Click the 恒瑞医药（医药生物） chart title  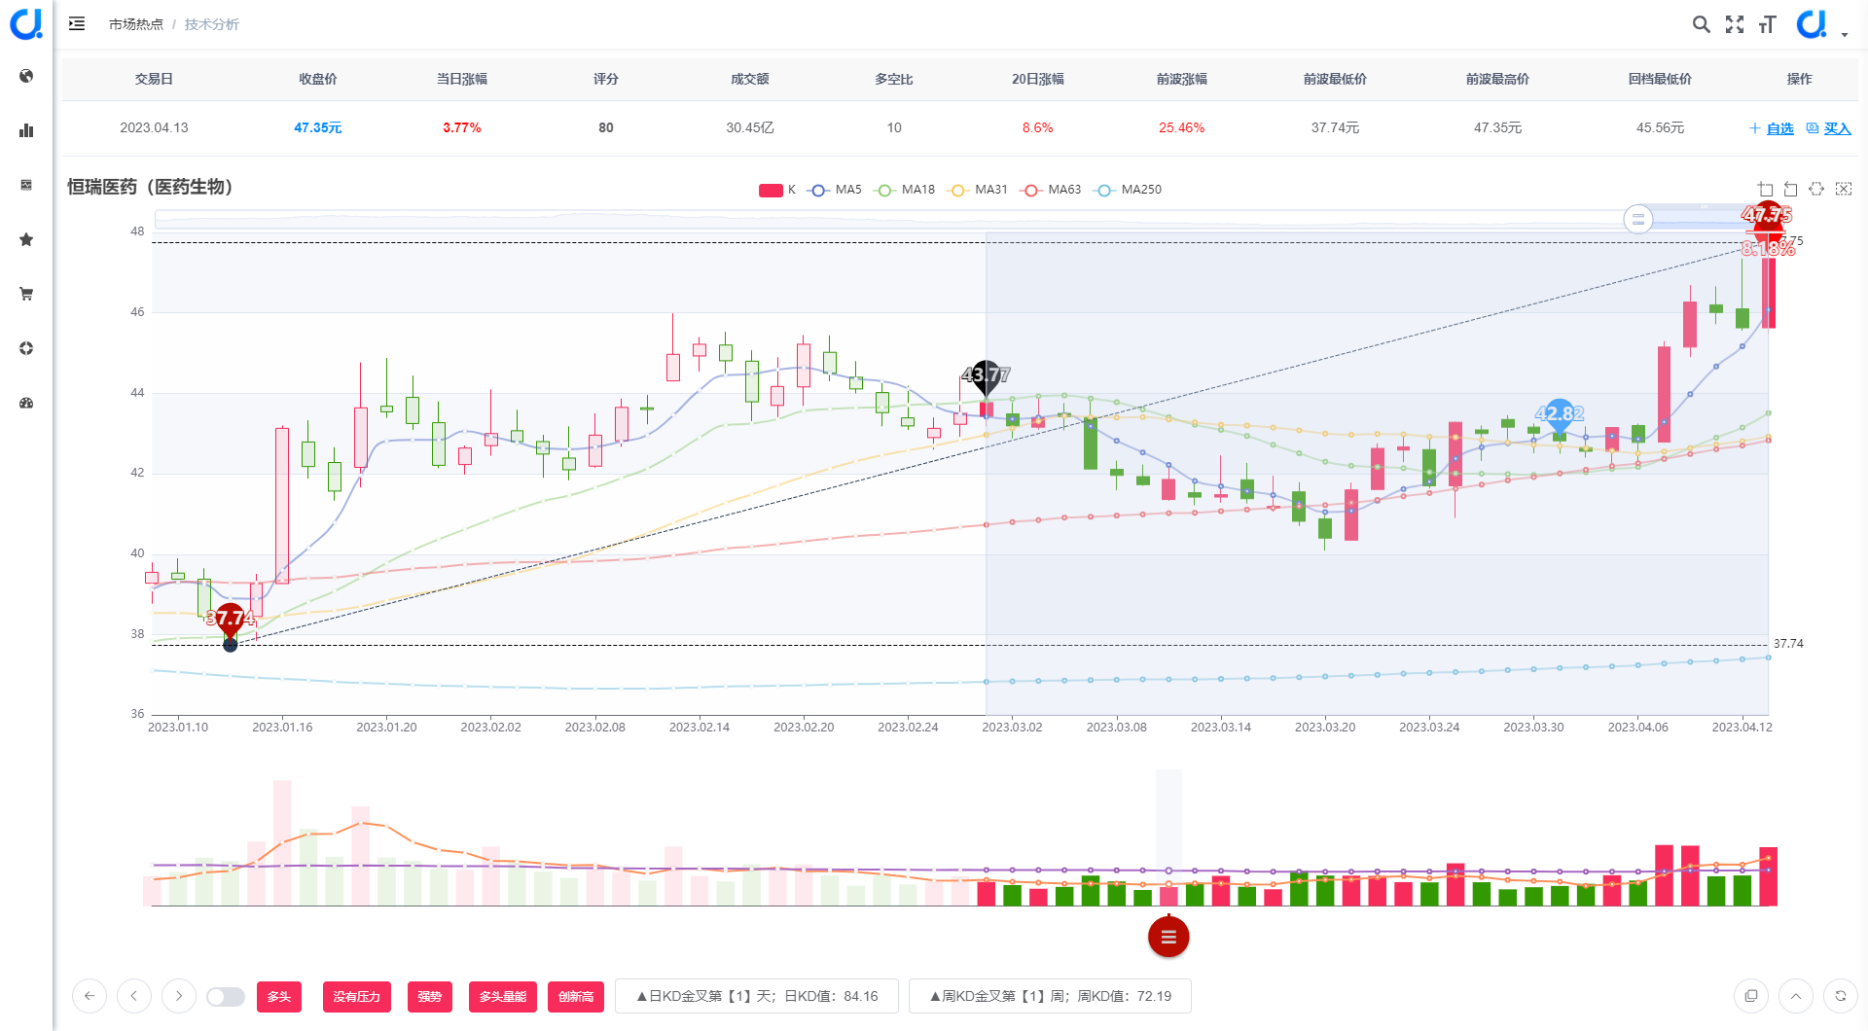(x=150, y=187)
